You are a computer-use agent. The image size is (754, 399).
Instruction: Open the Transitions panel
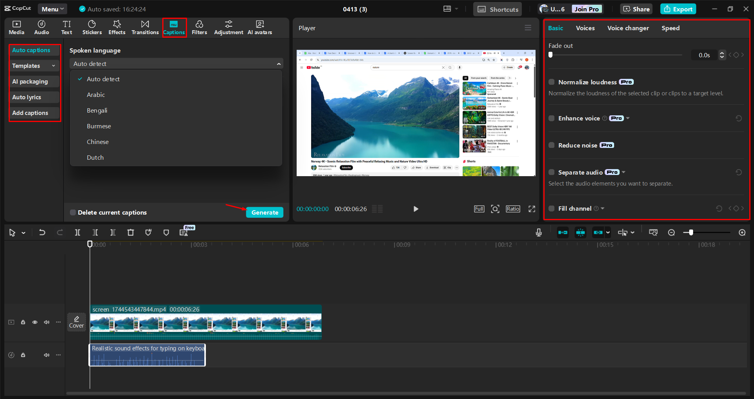[145, 27]
